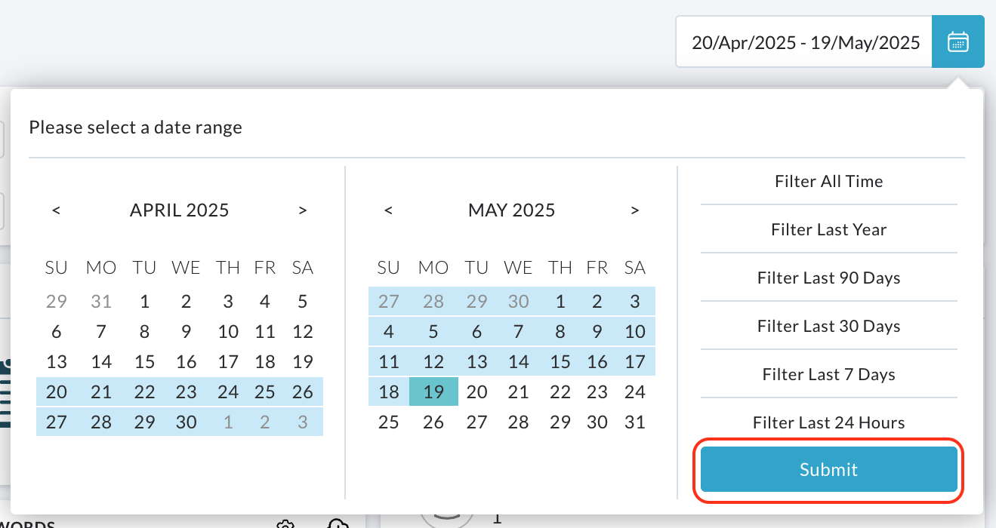Choose greyed 29 in the April grid

click(57, 302)
